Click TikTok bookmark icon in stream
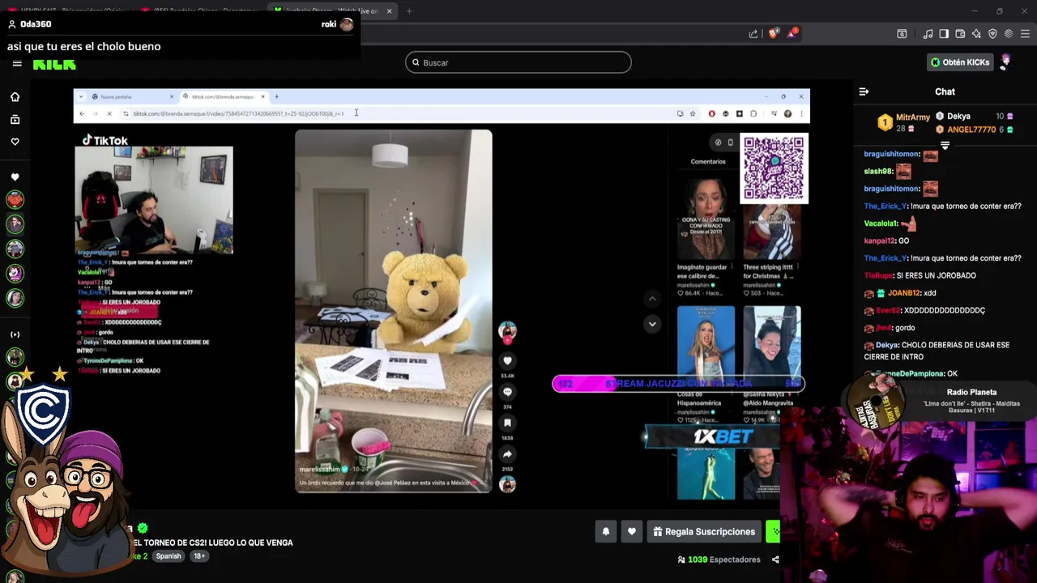The width and height of the screenshot is (1037, 583). coord(507,423)
